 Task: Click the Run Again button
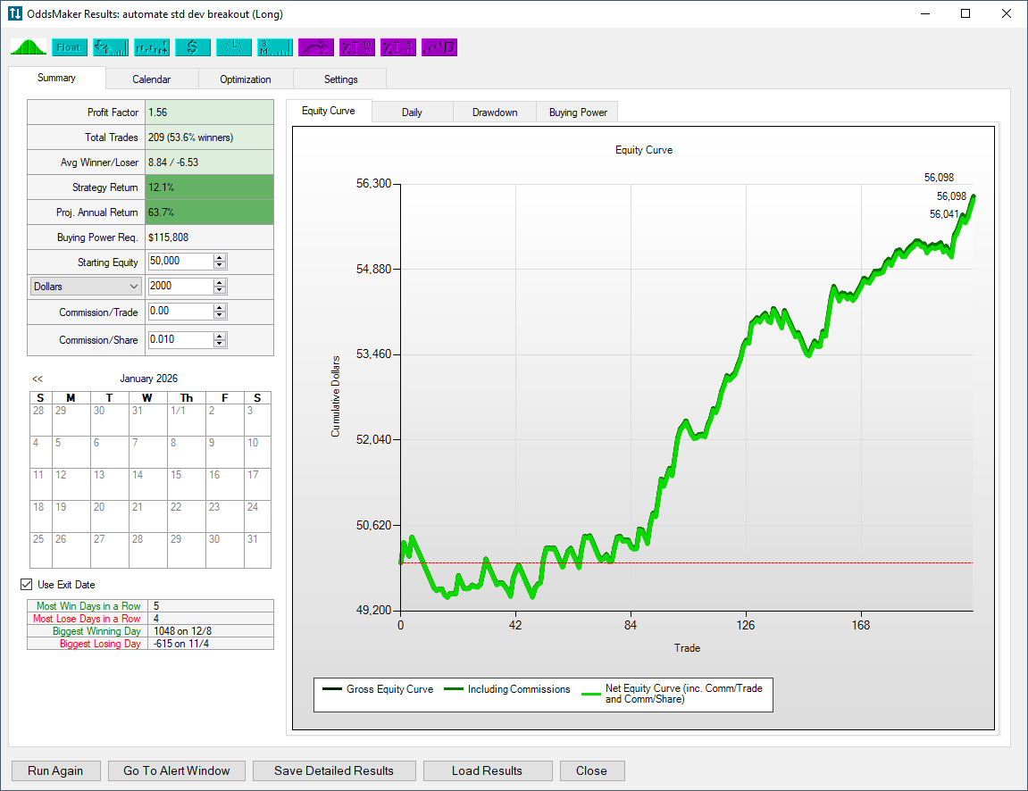[x=55, y=770]
